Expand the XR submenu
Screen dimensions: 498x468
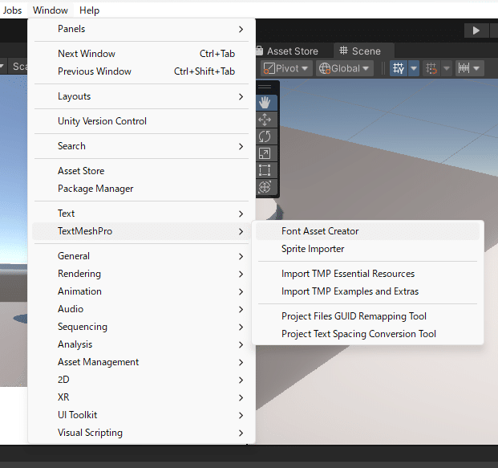141,397
